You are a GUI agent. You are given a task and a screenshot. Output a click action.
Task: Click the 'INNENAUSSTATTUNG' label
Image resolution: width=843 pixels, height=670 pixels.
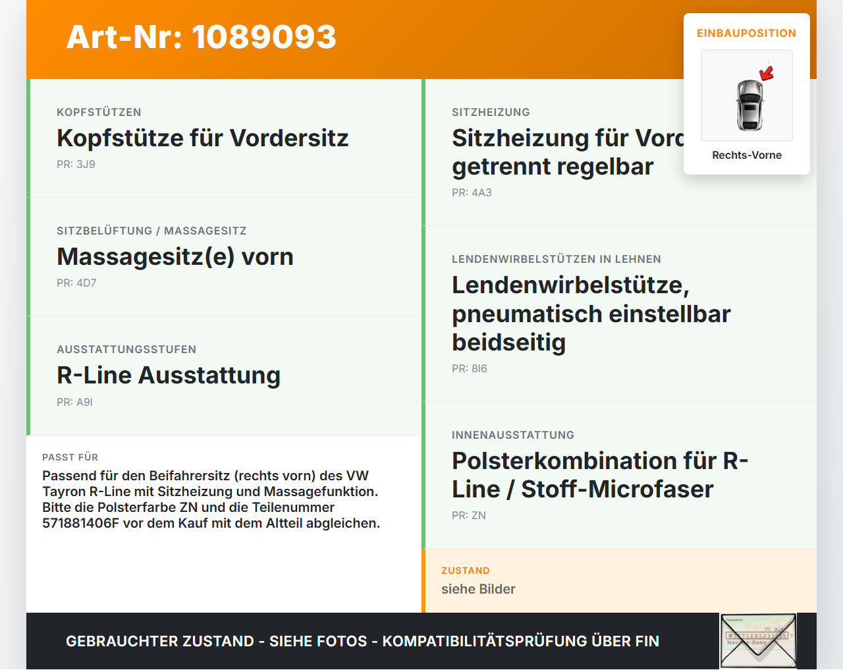tap(513, 435)
